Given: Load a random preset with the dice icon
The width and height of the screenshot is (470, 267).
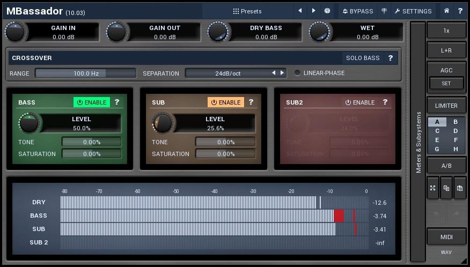Looking at the screenshot, I should pos(327,11).
